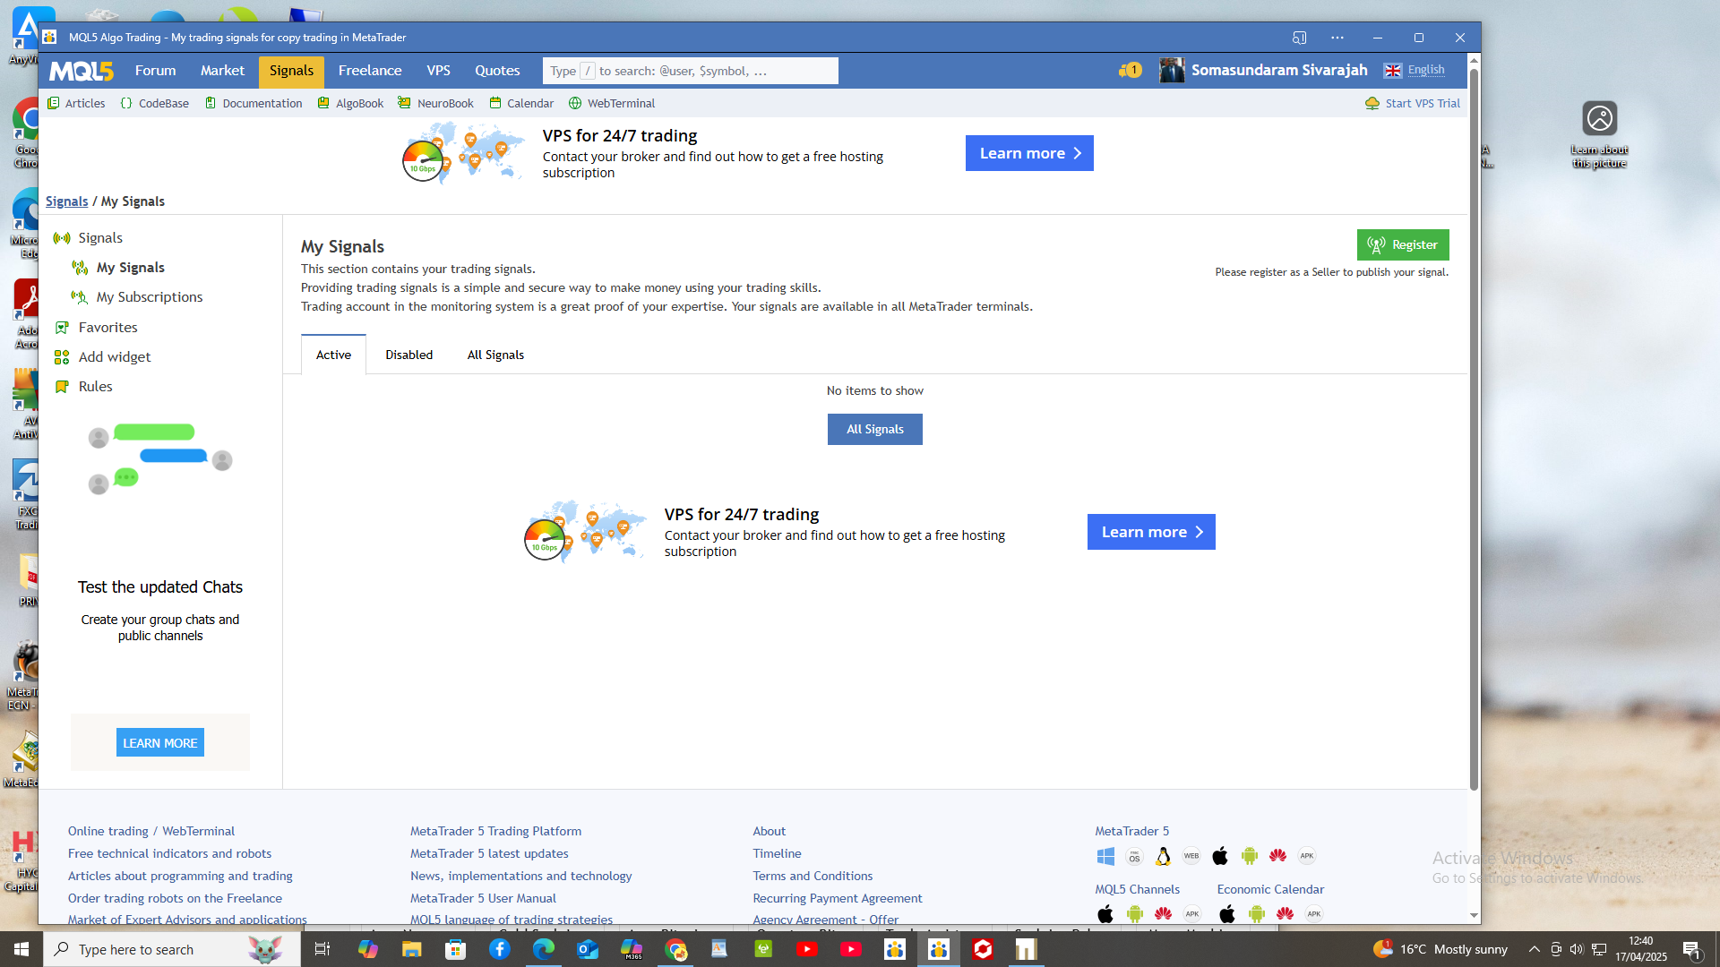Open Outlook from the taskbar
Screen dimensions: 1720x967
(x=588, y=949)
